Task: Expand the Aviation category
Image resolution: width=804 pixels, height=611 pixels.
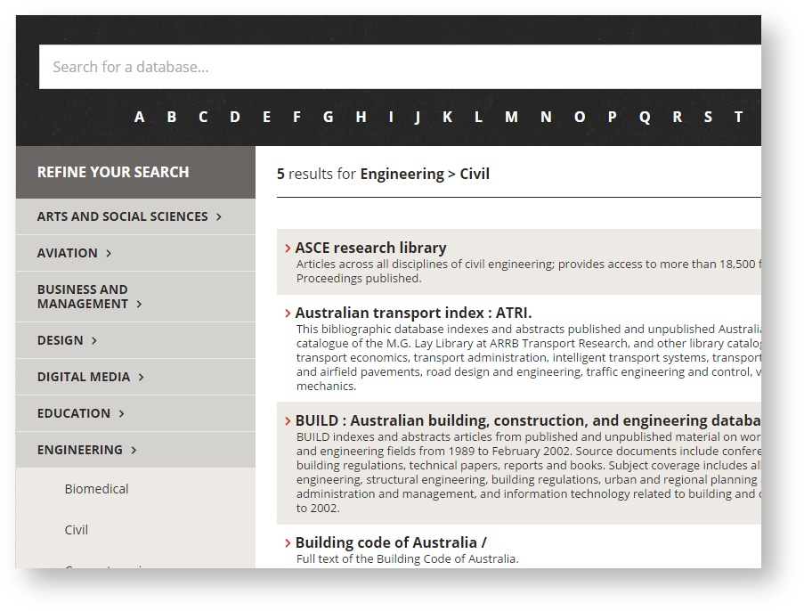Action: (x=135, y=253)
